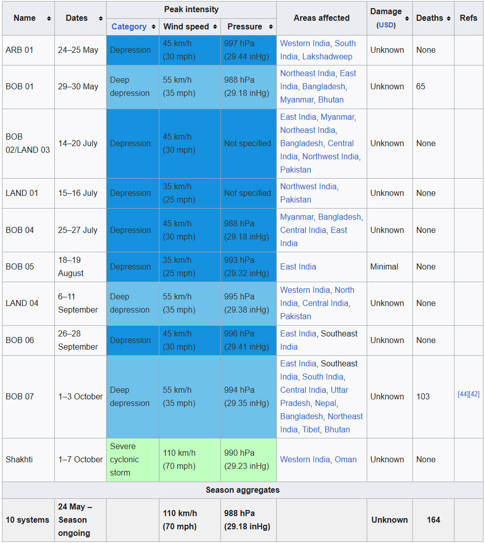485x543 pixels.
Task: Open the USD link in Damage header
Action: 386,25
